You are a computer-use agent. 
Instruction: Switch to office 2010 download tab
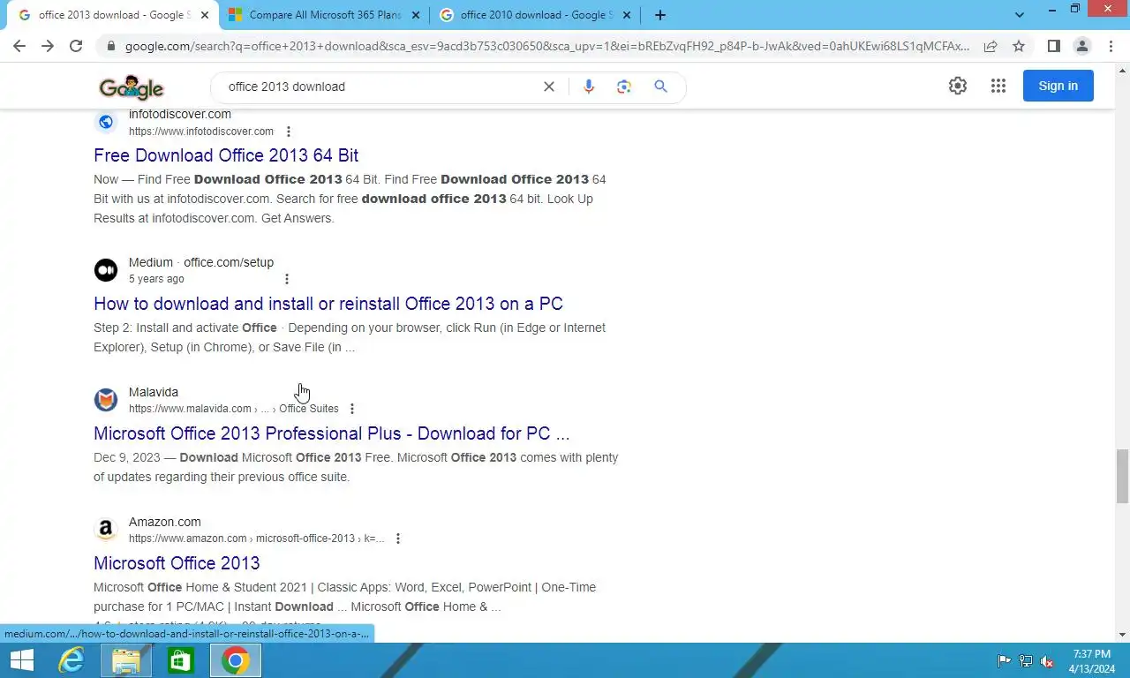coord(535,15)
